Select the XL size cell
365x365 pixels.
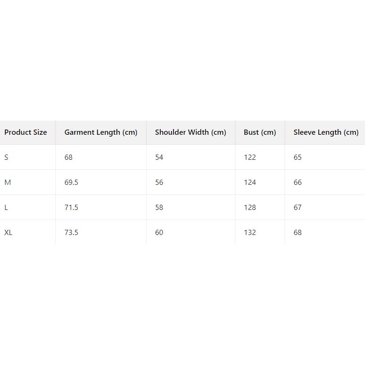[x=9, y=233]
